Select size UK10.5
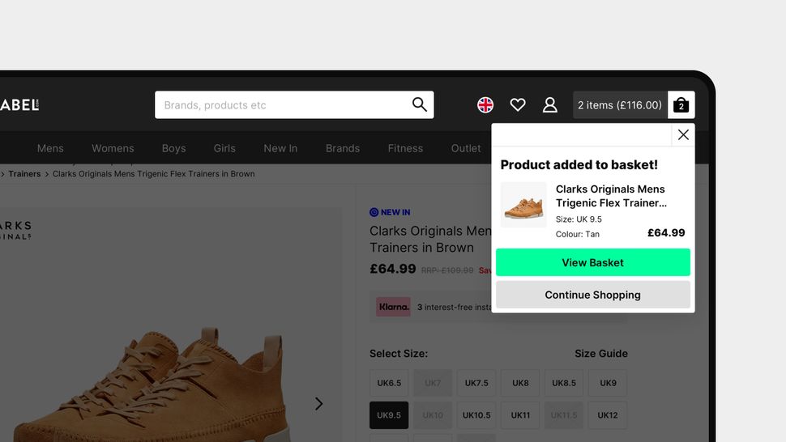Viewport: 786px width, 442px height. 476,415
